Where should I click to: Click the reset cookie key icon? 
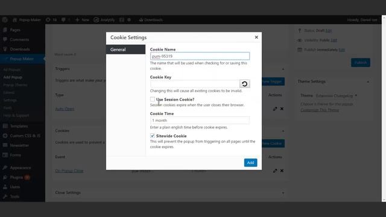[x=244, y=84]
